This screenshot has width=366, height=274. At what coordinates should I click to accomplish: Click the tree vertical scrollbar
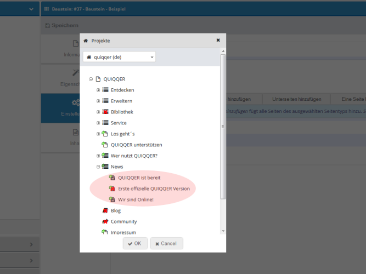(222, 126)
